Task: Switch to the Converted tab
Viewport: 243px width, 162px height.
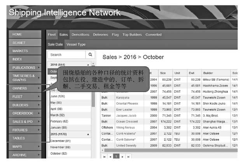Action: click(154, 34)
